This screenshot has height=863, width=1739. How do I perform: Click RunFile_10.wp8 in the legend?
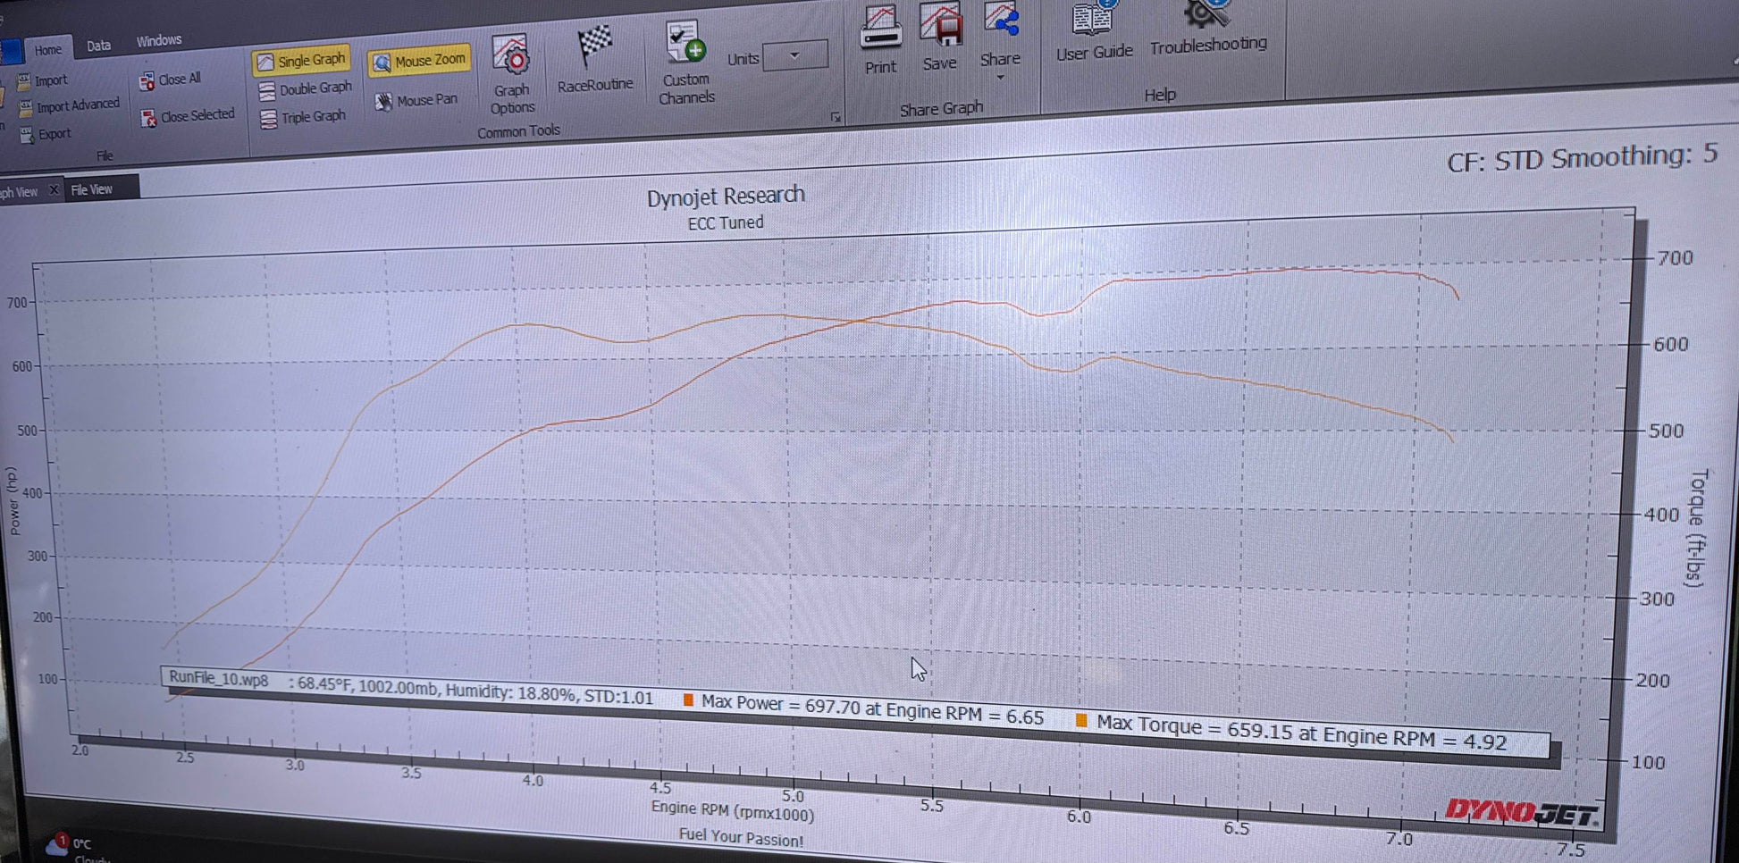click(x=219, y=678)
